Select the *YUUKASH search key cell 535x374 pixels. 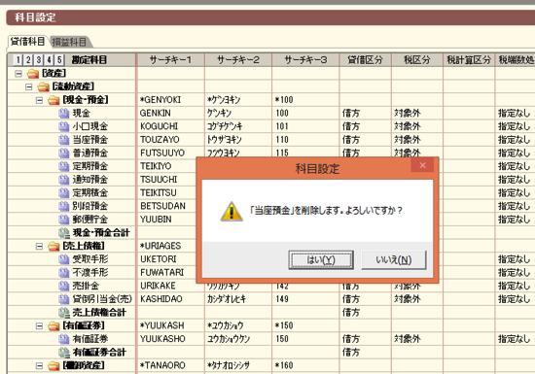coord(170,326)
